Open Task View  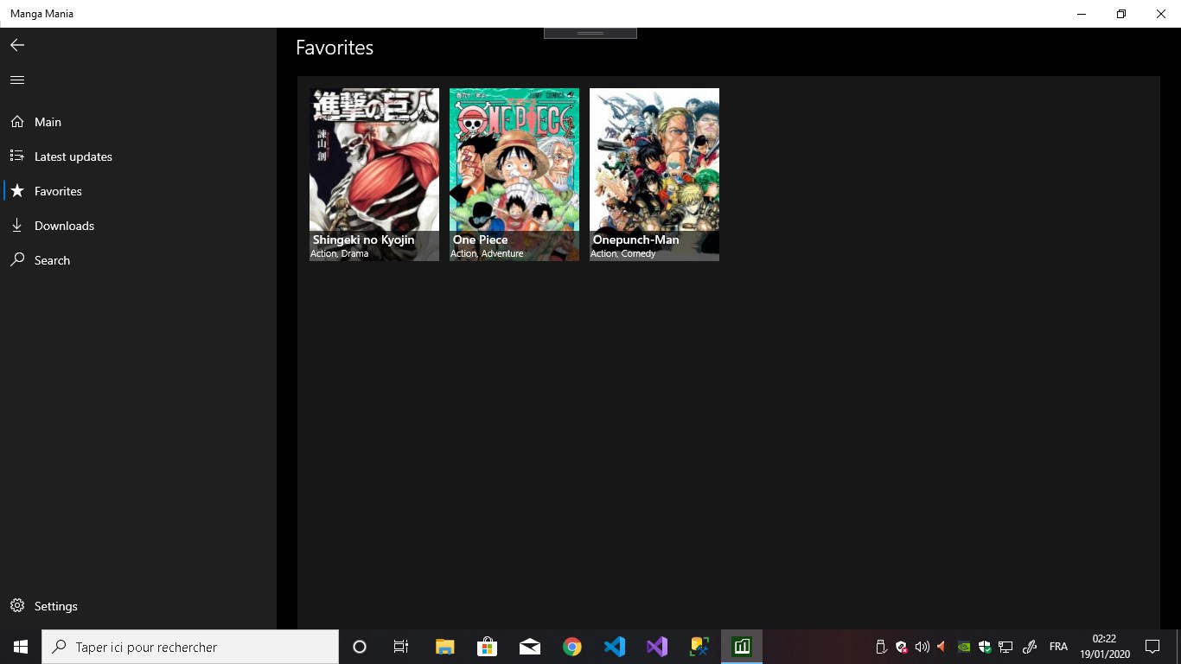click(401, 647)
